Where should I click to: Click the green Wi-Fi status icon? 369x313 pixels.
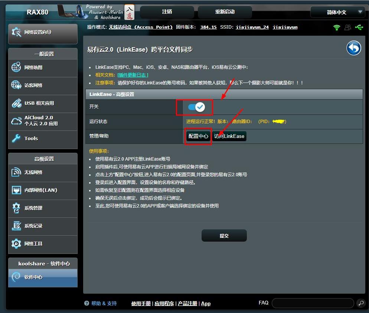pos(337,28)
